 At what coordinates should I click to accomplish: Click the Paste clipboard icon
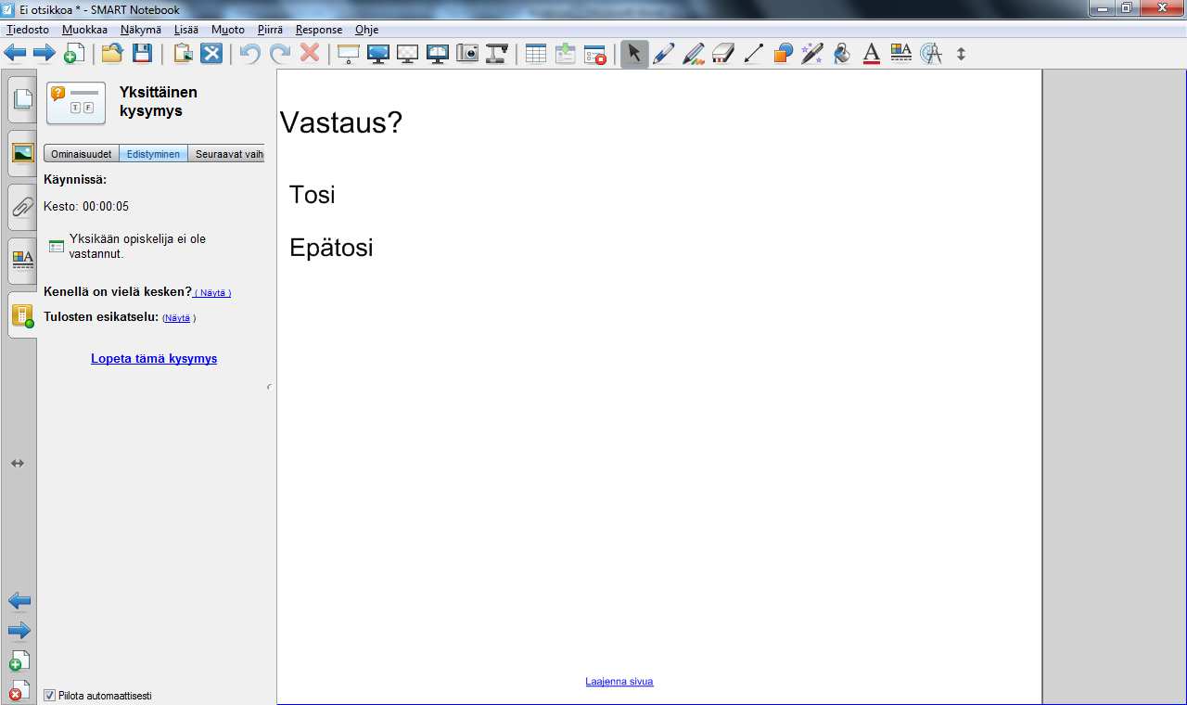pos(183,53)
